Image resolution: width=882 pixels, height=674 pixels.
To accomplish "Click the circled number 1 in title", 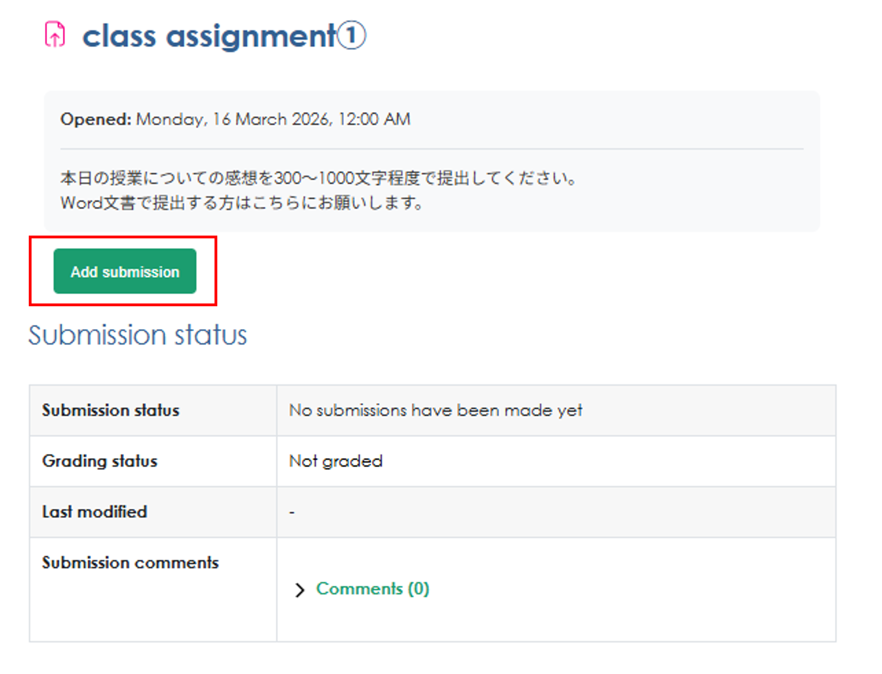I will pyautogui.click(x=351, y=35).
